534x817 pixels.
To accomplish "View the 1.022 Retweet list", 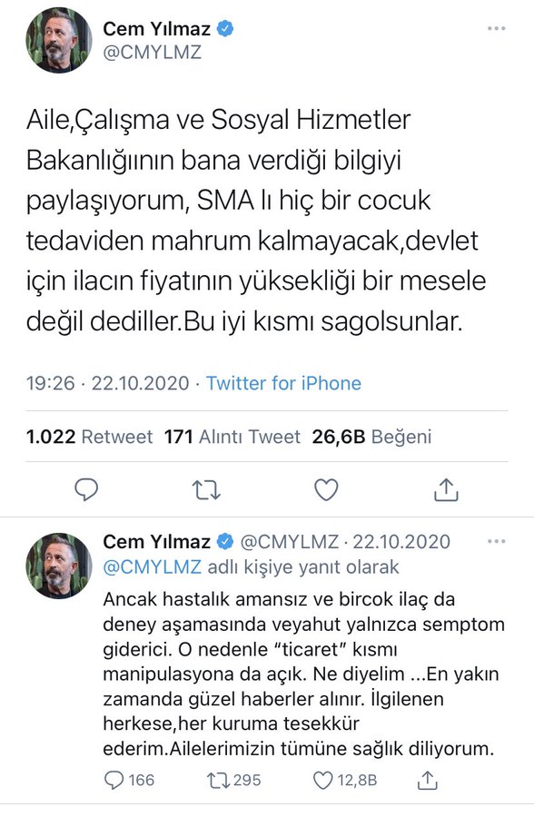I will 89,437.
